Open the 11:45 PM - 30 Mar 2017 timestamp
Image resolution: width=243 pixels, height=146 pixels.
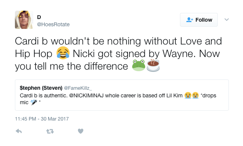(x=42, y=119)
